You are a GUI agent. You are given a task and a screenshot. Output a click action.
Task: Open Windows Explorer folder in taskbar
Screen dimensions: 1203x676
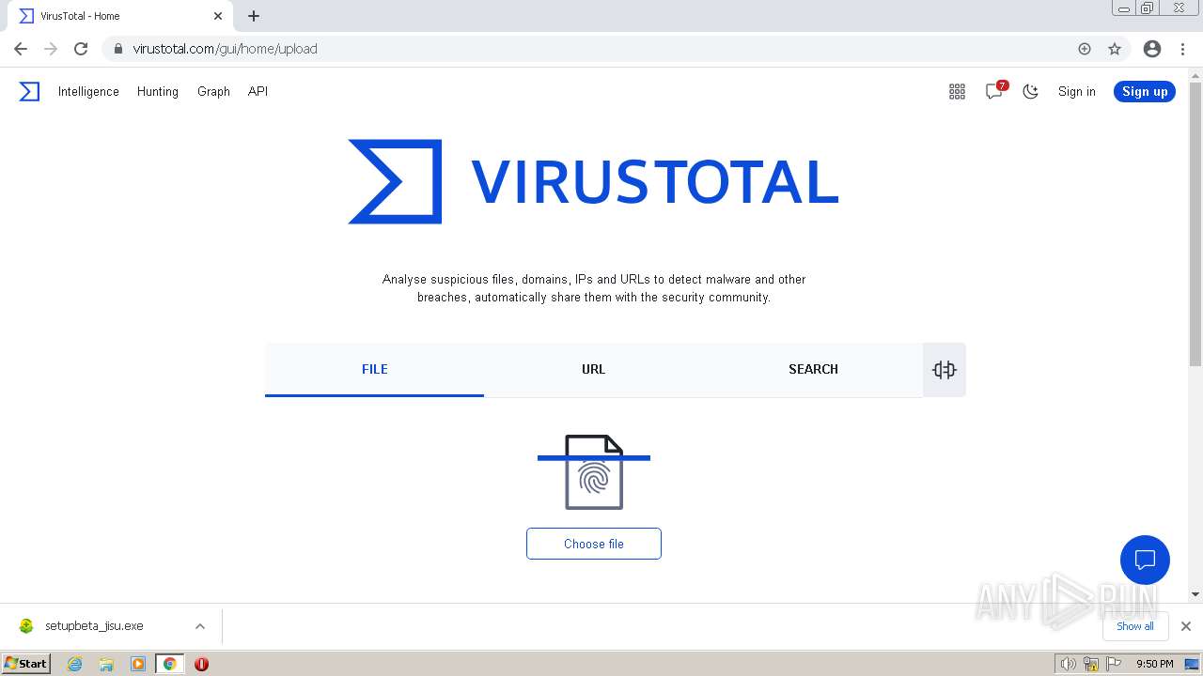(x=106, y=664)
